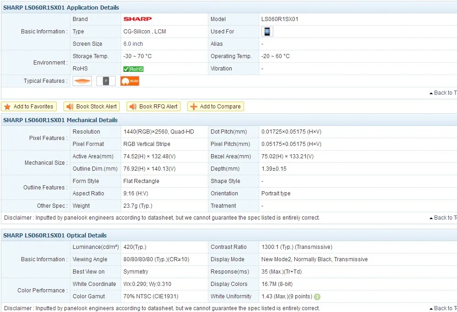Click the type value CG-Silicon , LCM
The height and width of the screenshot is (312, 457).
(x=144, y=32)
